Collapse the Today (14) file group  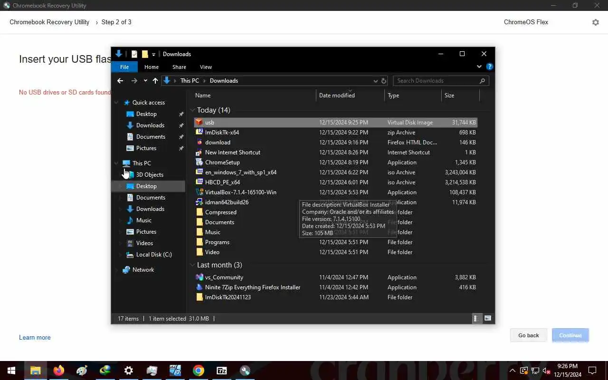tap(192, 110)
